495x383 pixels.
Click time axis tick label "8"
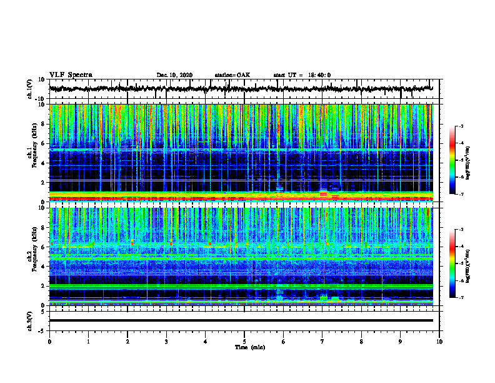(x=361, y=342)
